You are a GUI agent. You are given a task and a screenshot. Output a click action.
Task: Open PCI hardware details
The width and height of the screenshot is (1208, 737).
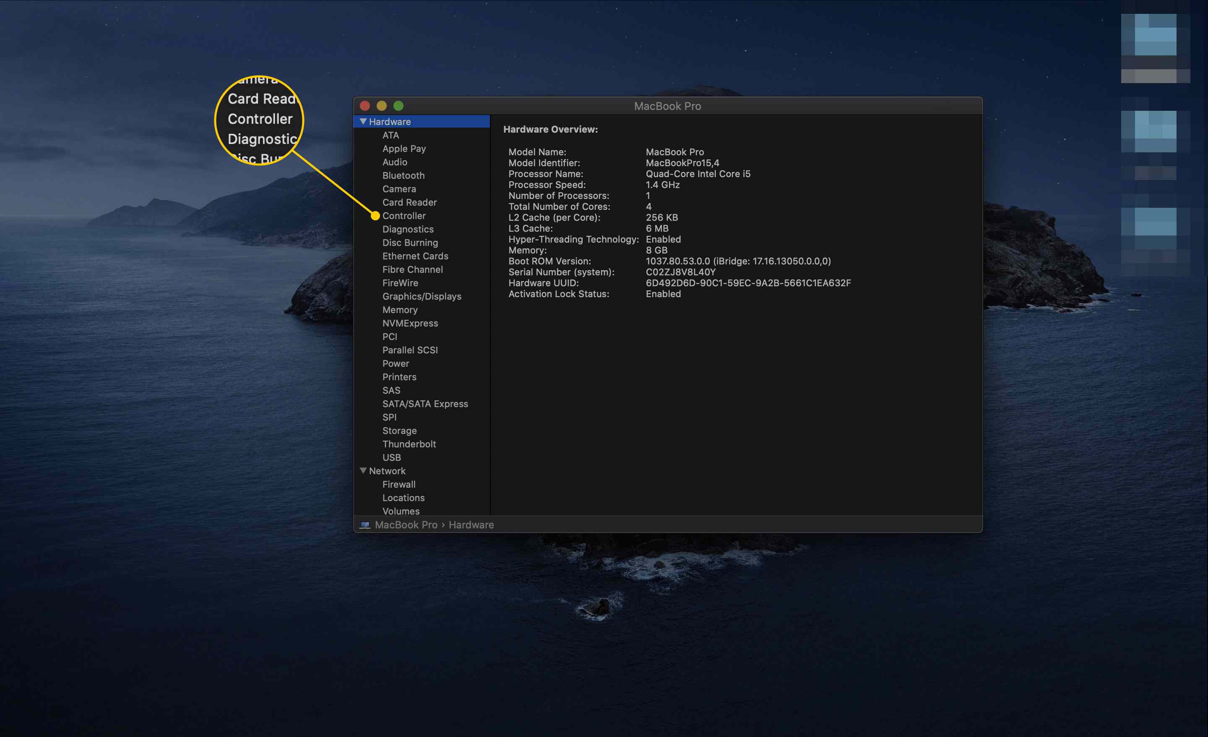tap(390, 337)
